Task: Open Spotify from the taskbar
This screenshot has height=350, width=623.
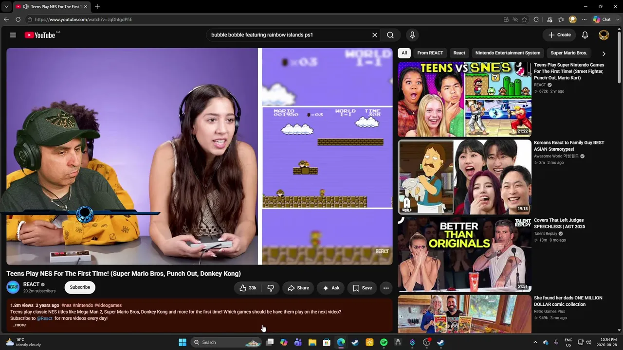Action: click(x=384, y=342)
